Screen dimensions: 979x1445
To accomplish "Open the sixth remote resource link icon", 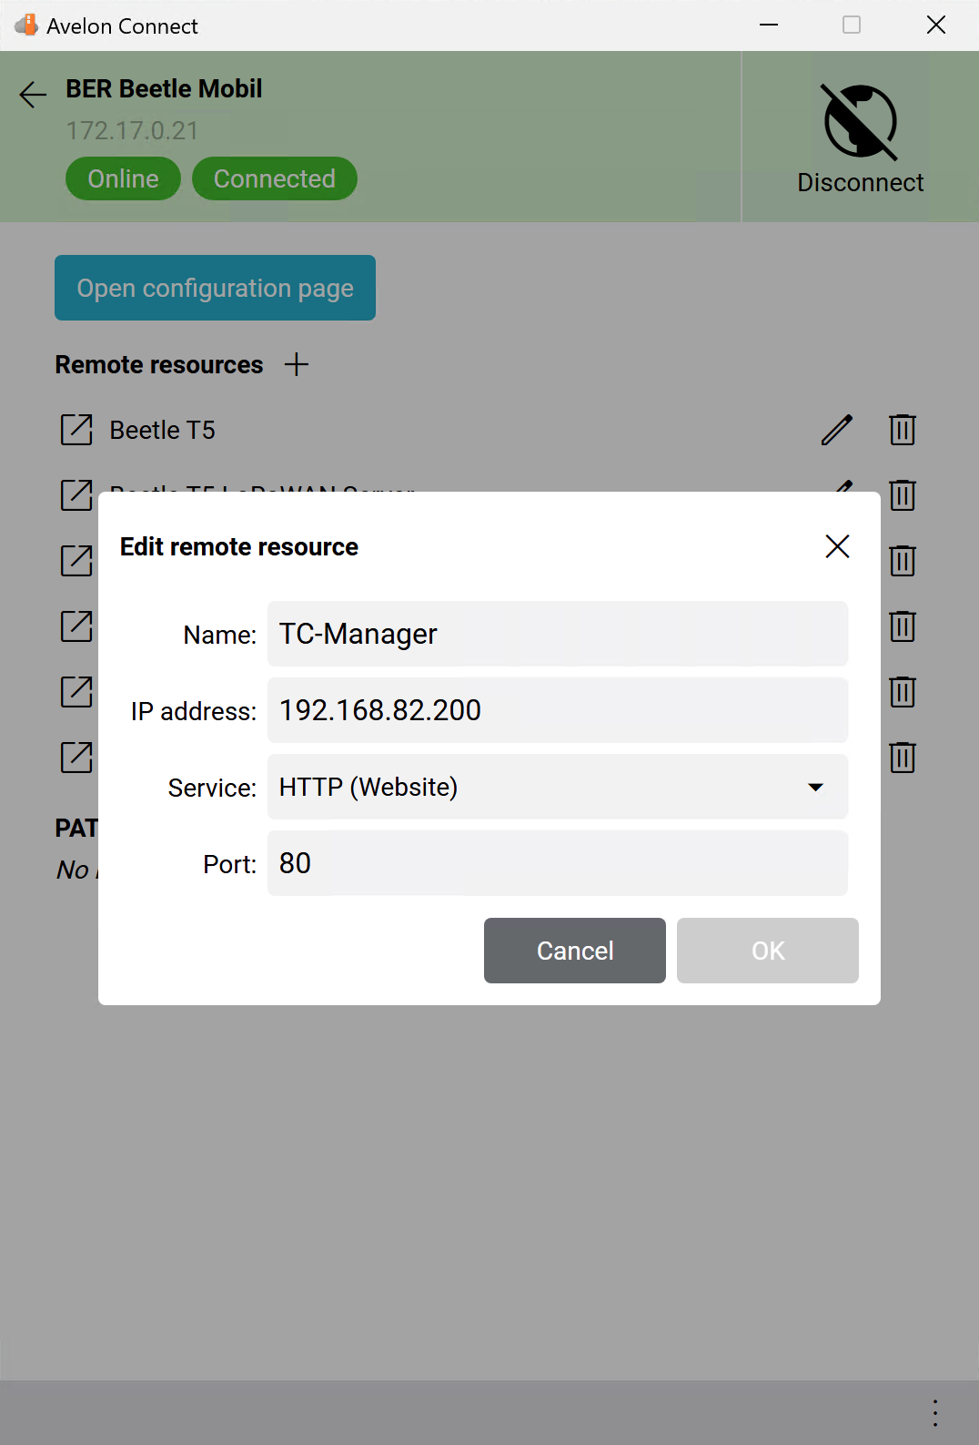I will click(76, 758).
